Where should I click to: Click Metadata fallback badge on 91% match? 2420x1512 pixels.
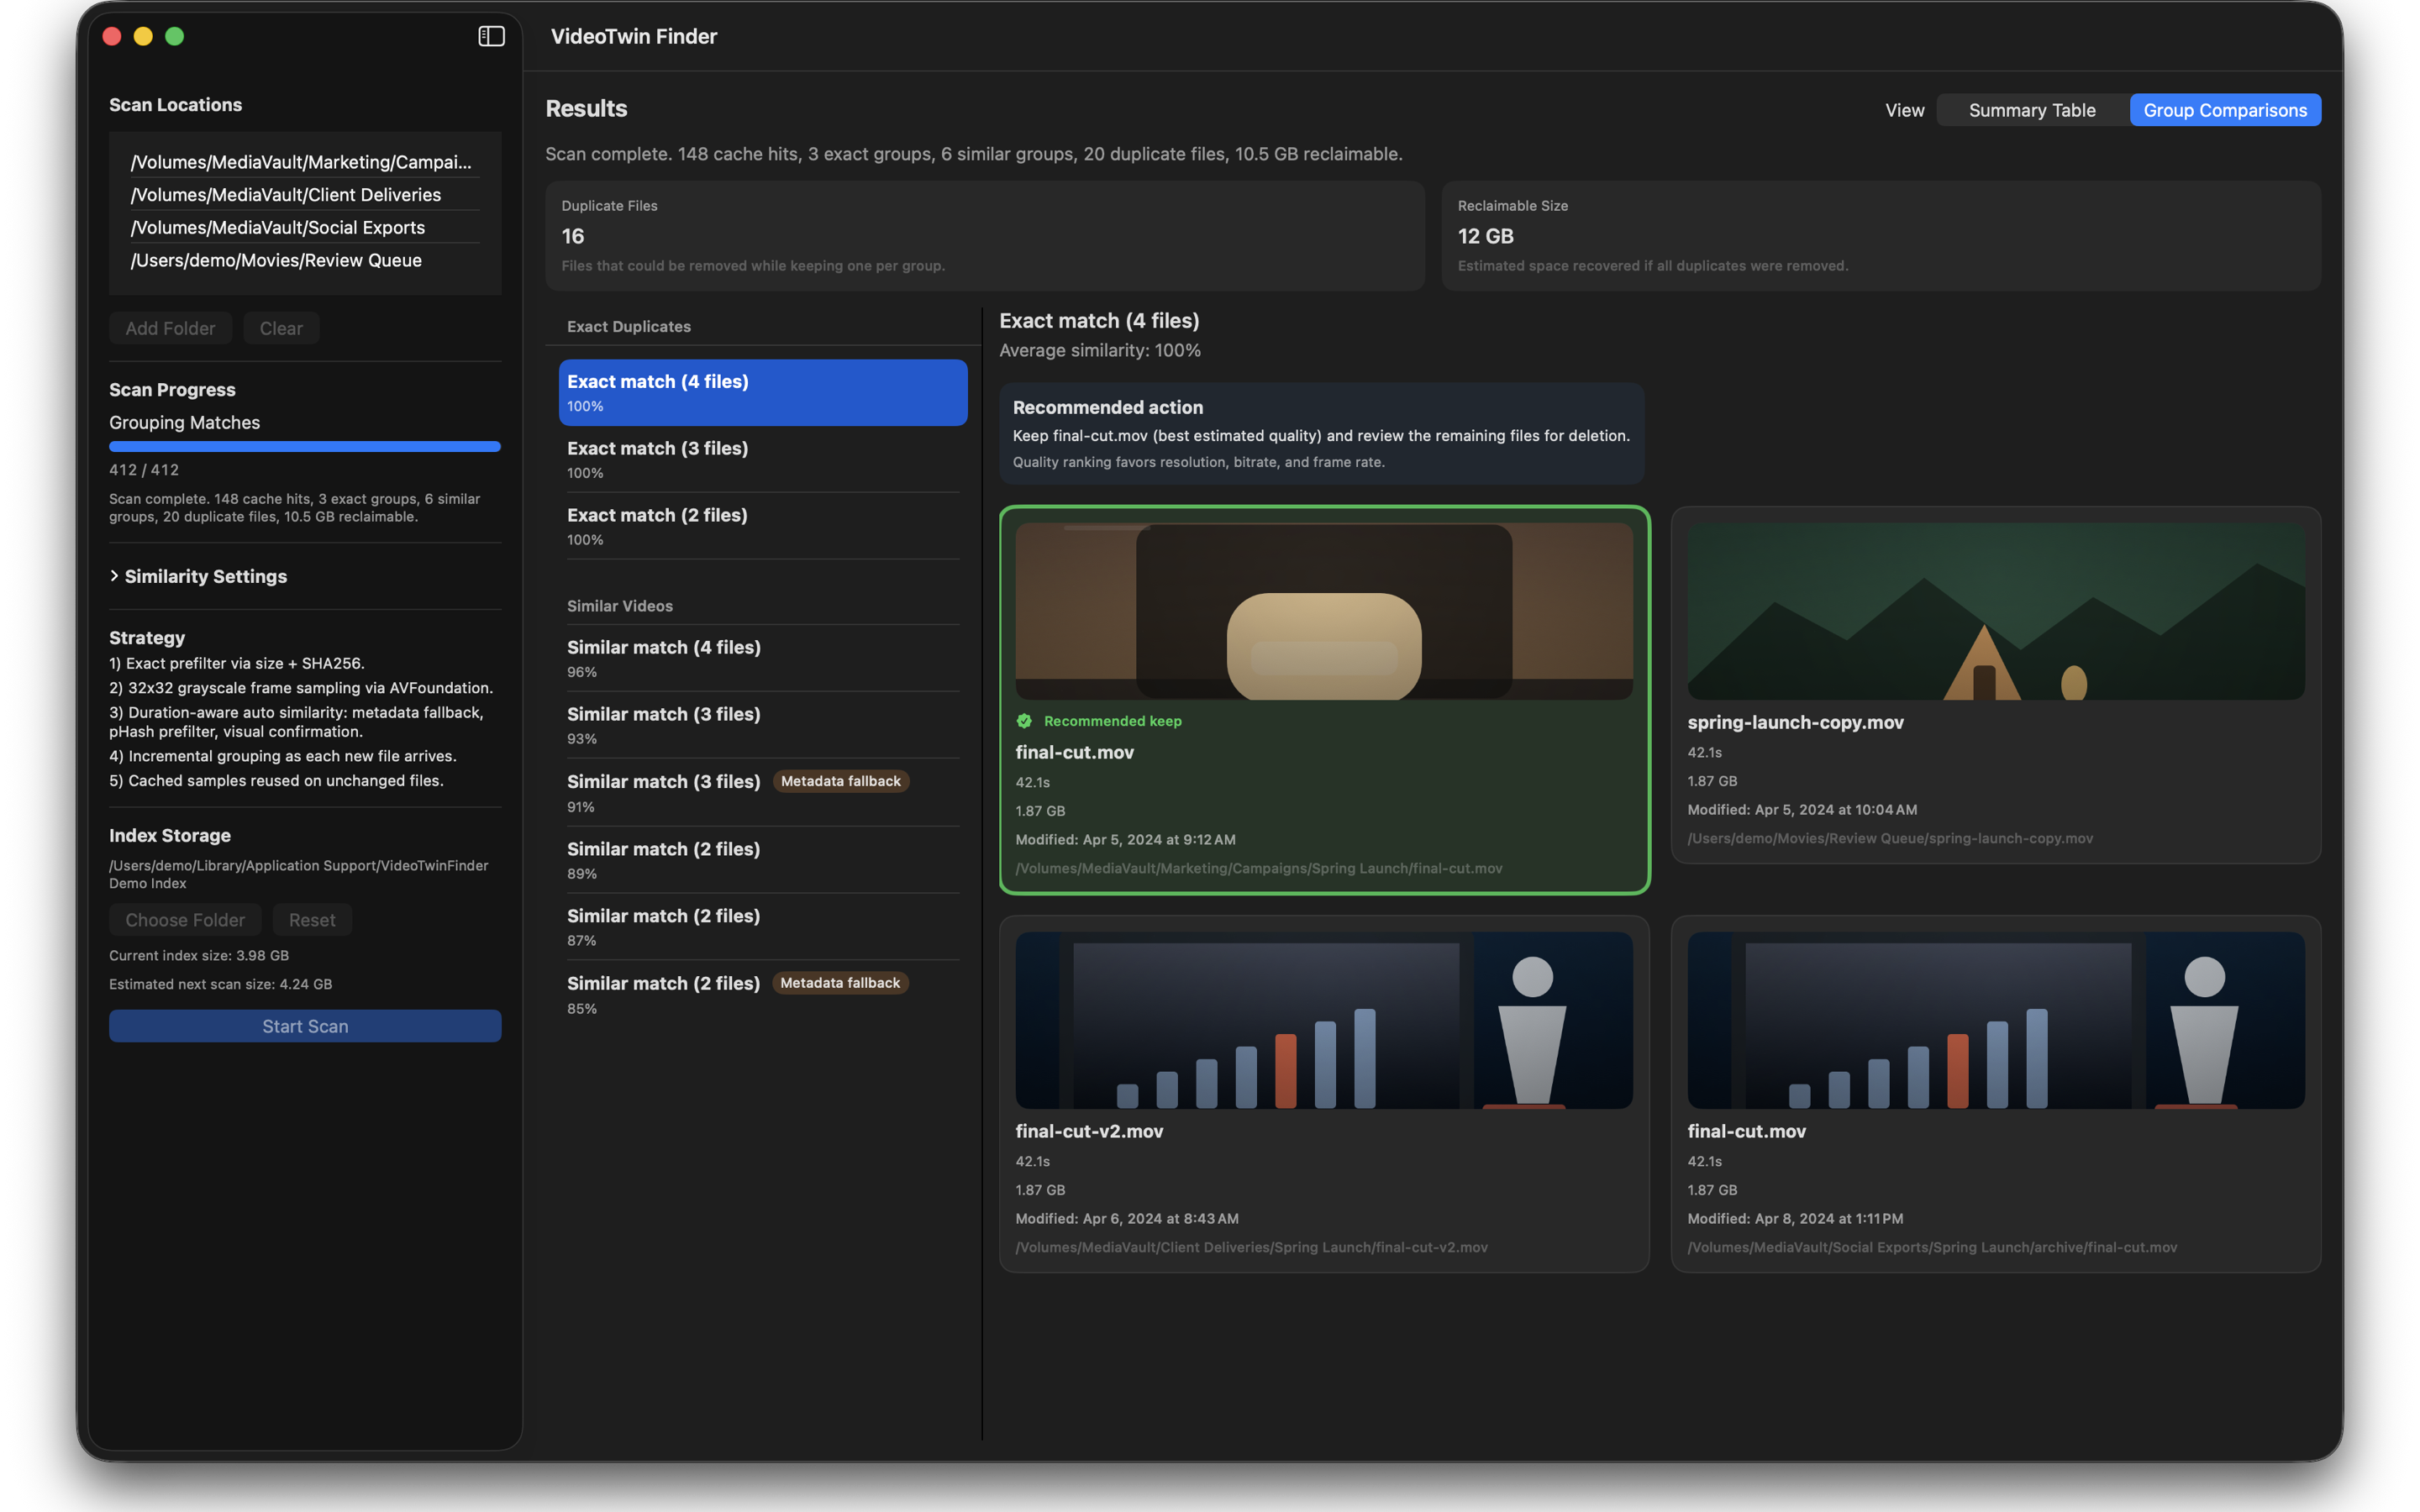pos(840,781)
